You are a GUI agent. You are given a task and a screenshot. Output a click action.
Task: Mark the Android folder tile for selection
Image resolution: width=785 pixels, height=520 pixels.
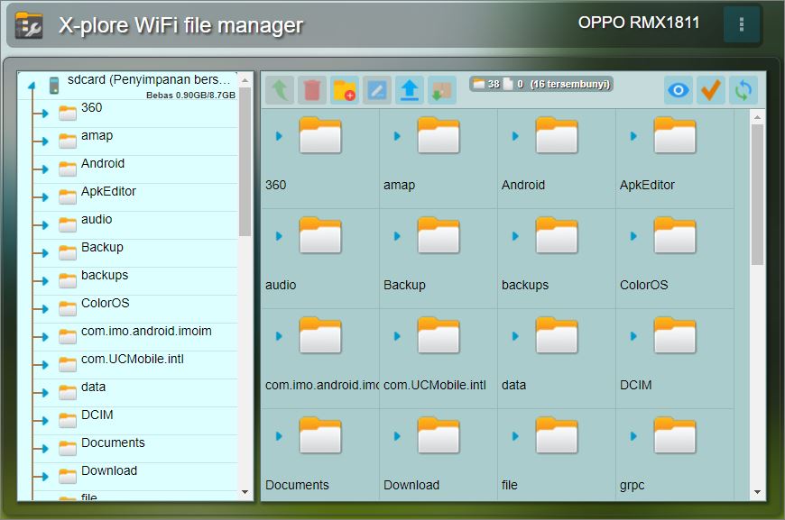[x=557, y=135]
